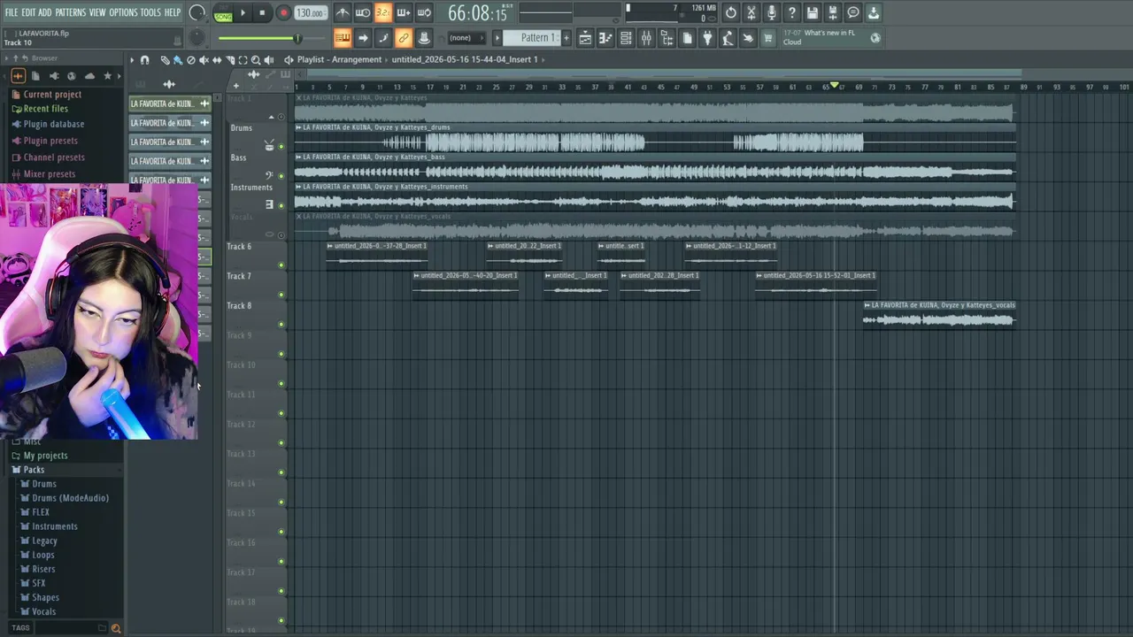Open the HELP menu
The image size is (1133, 637).
point(173,12)
